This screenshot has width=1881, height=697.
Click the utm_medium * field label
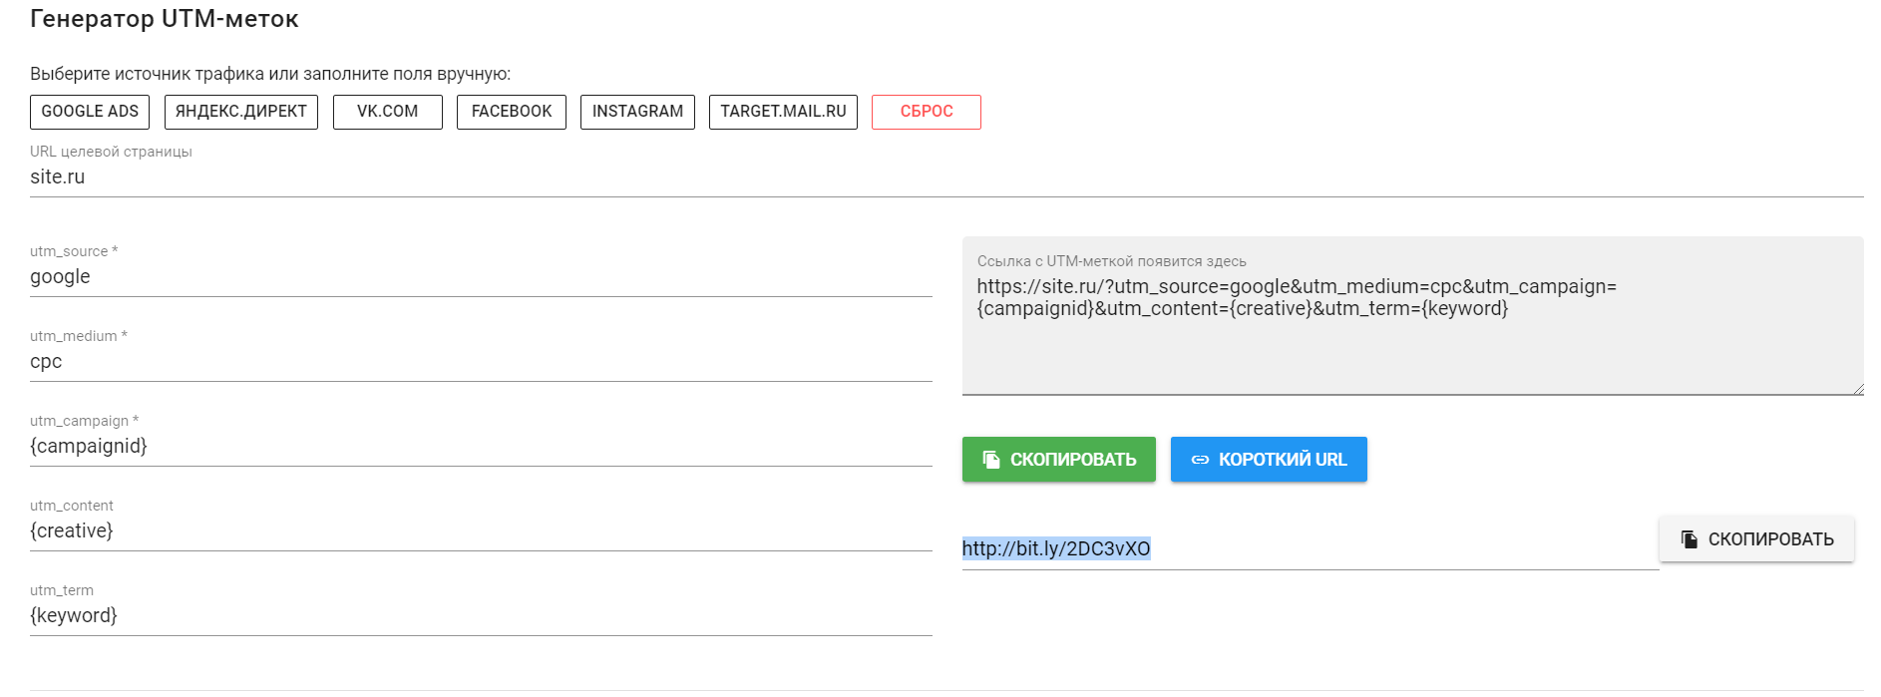79,336
